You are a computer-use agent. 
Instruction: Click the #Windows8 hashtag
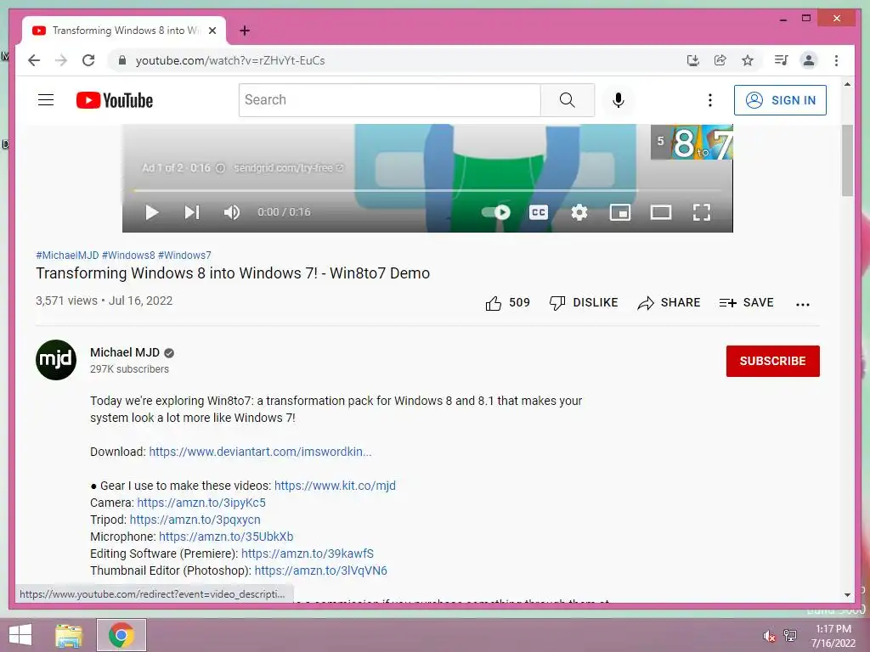[129, 256]
